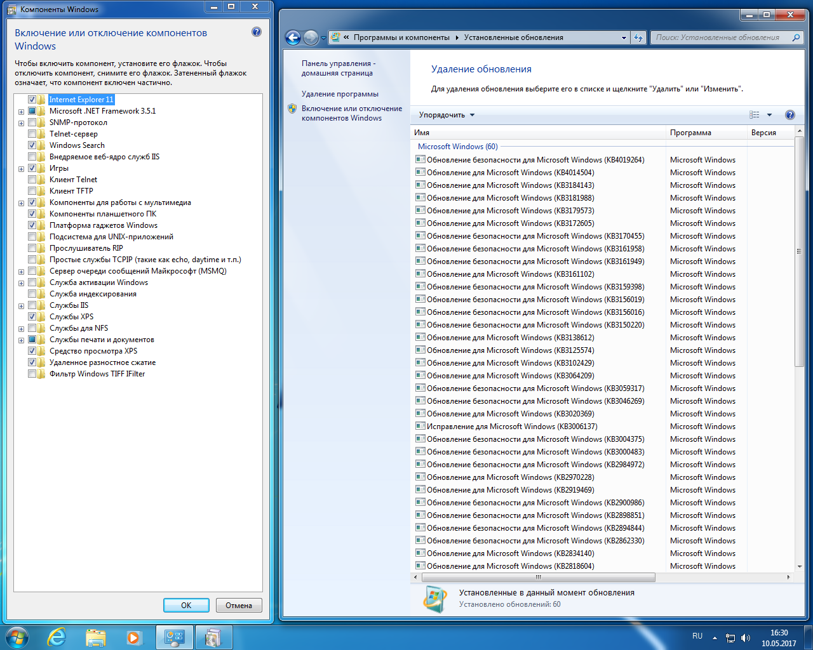The image size is (813, 650).
Task: Launch Internet Explorer from taskbar
Action: click(57, 637)
